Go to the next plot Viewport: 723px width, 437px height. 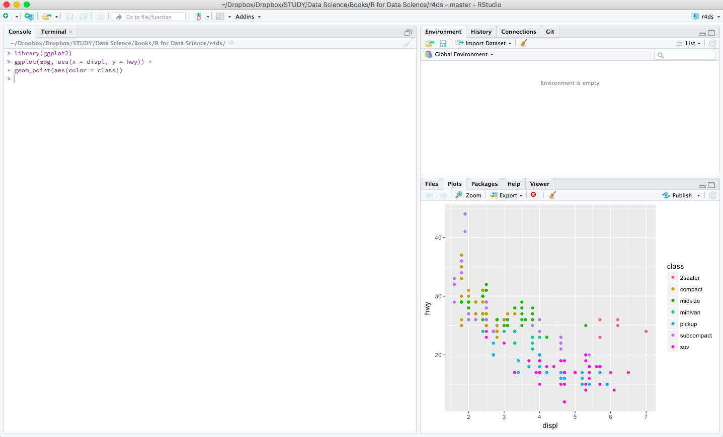tap(443, 195)
